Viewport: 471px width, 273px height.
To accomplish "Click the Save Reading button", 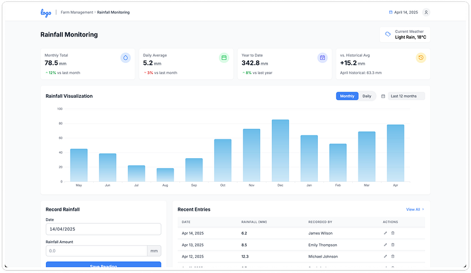I will (104, 265).
